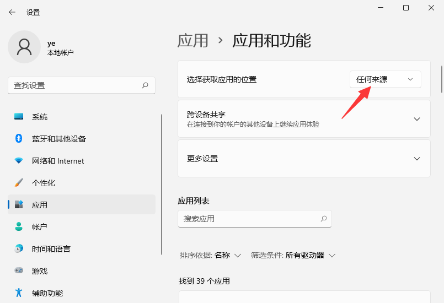
Task: Open the 筛选条件 所有驱动器 dropdown
Action: tap(309, 255)
